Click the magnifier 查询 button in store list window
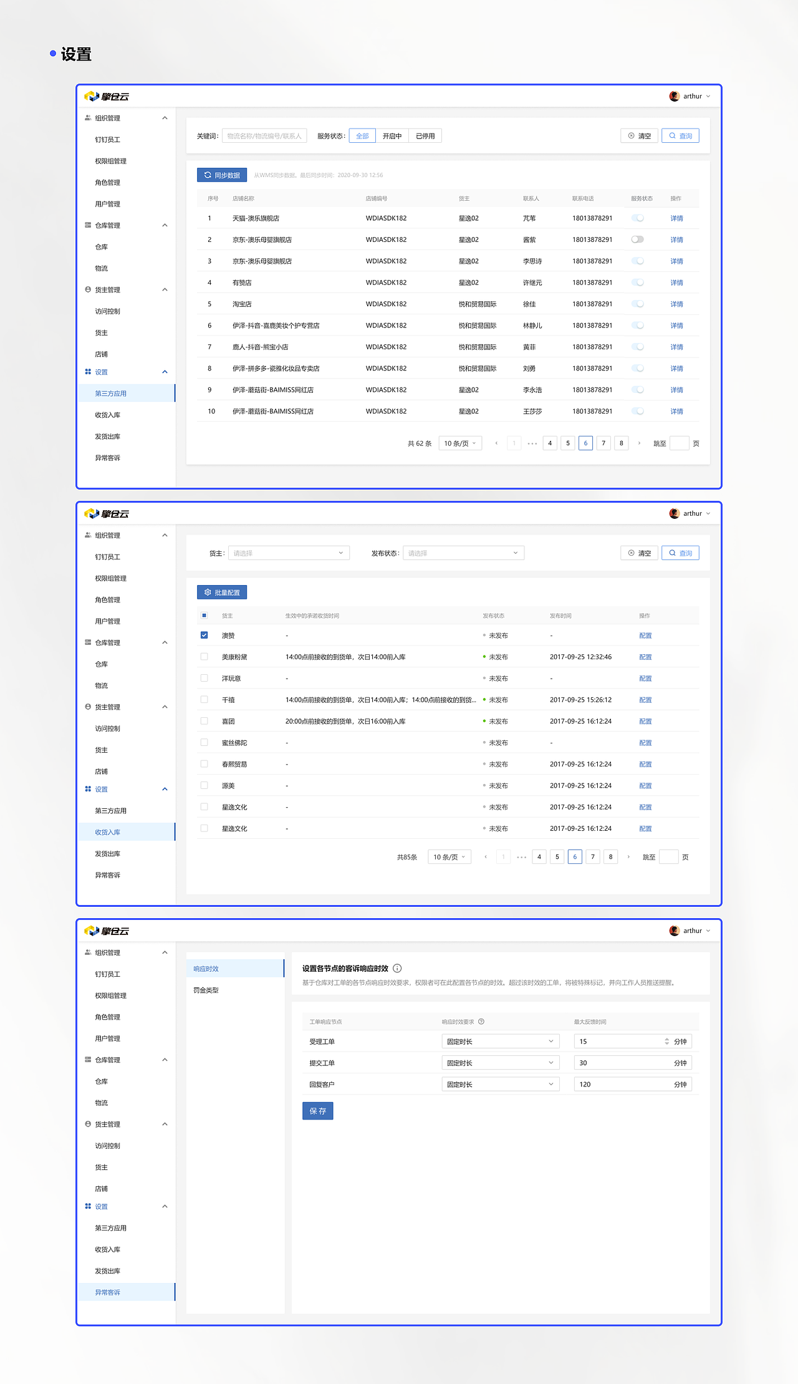 [680, 136]
